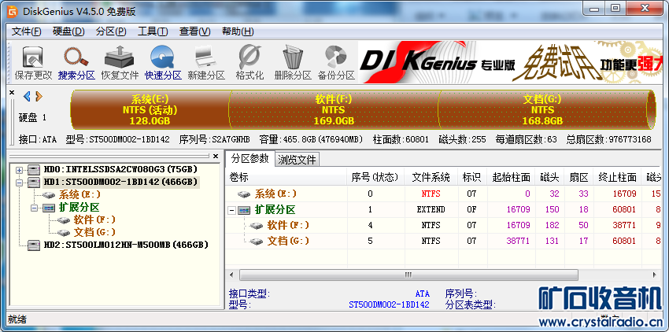Screen dimensions: 669x332
Task: Click 系统(E:) partition icon in tree
Action: coord(50,195)
